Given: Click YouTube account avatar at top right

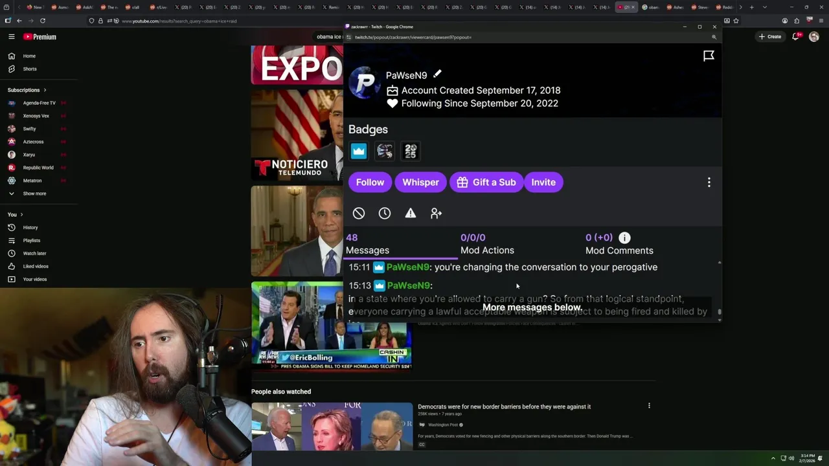Looking at the screenshot, I should point(814,37).
